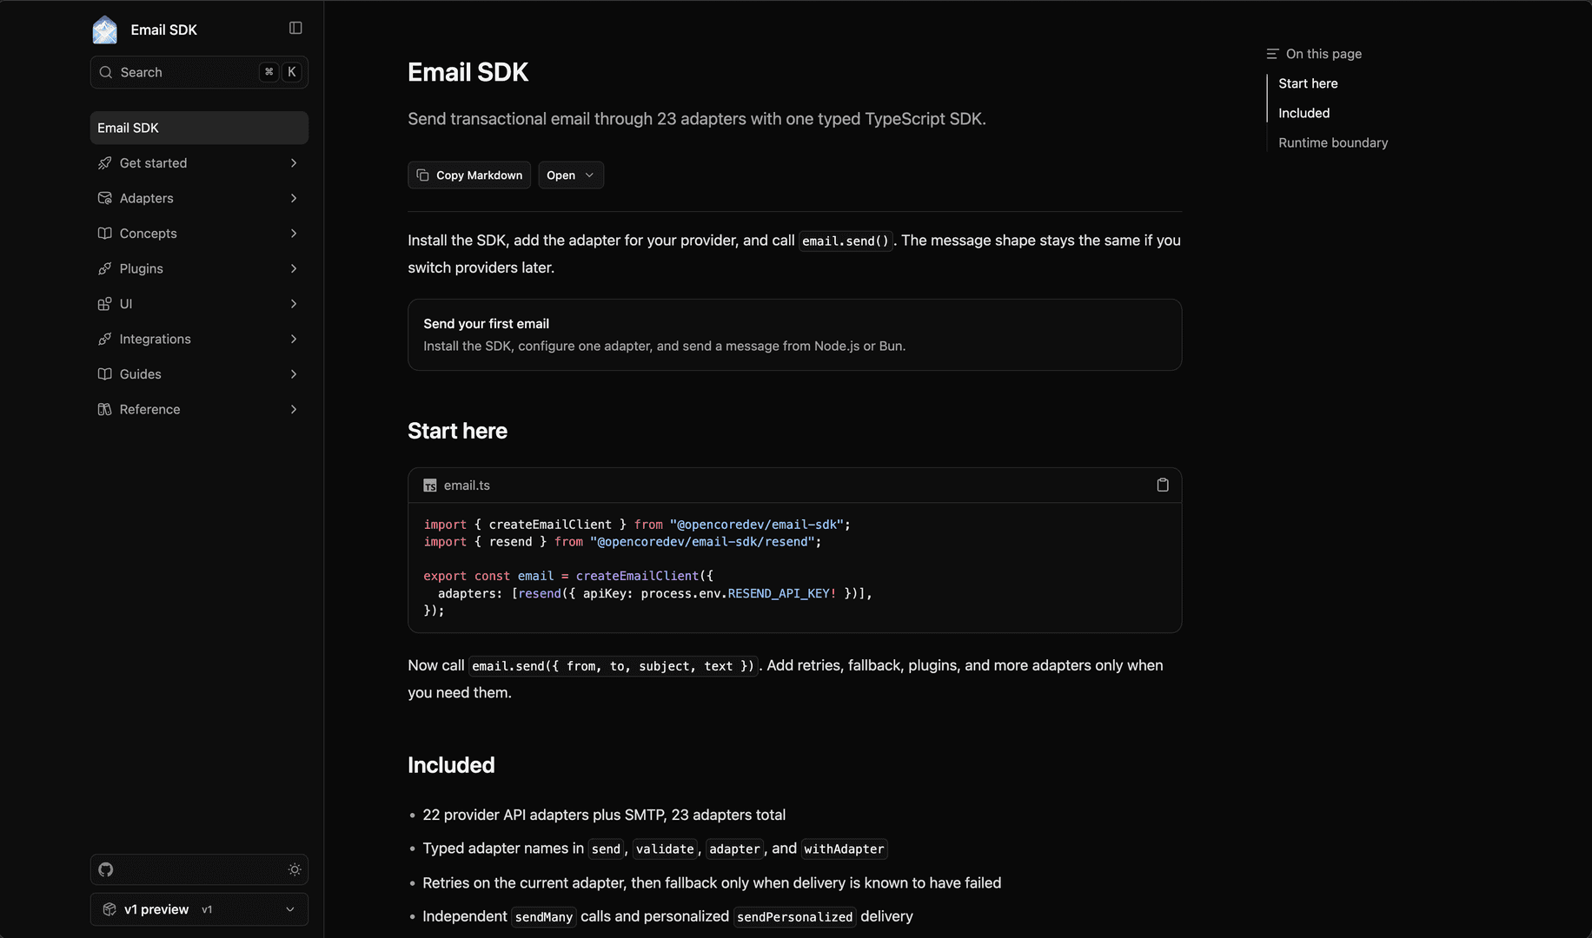1592x938 pixels.
Task: Click the UI components icon
Action: coord(104,303)
